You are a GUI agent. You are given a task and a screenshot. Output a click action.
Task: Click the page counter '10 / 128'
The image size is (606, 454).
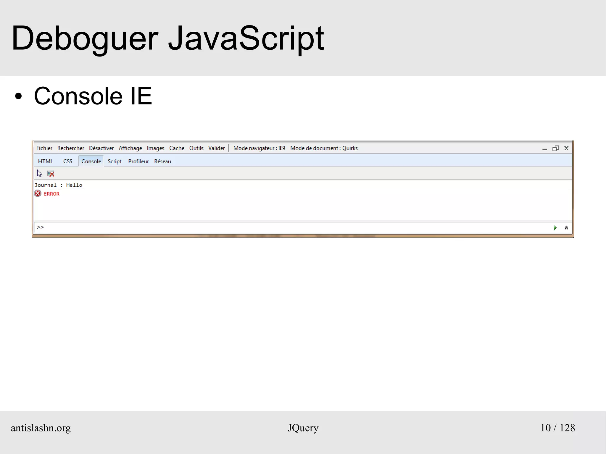click(557, 428)
